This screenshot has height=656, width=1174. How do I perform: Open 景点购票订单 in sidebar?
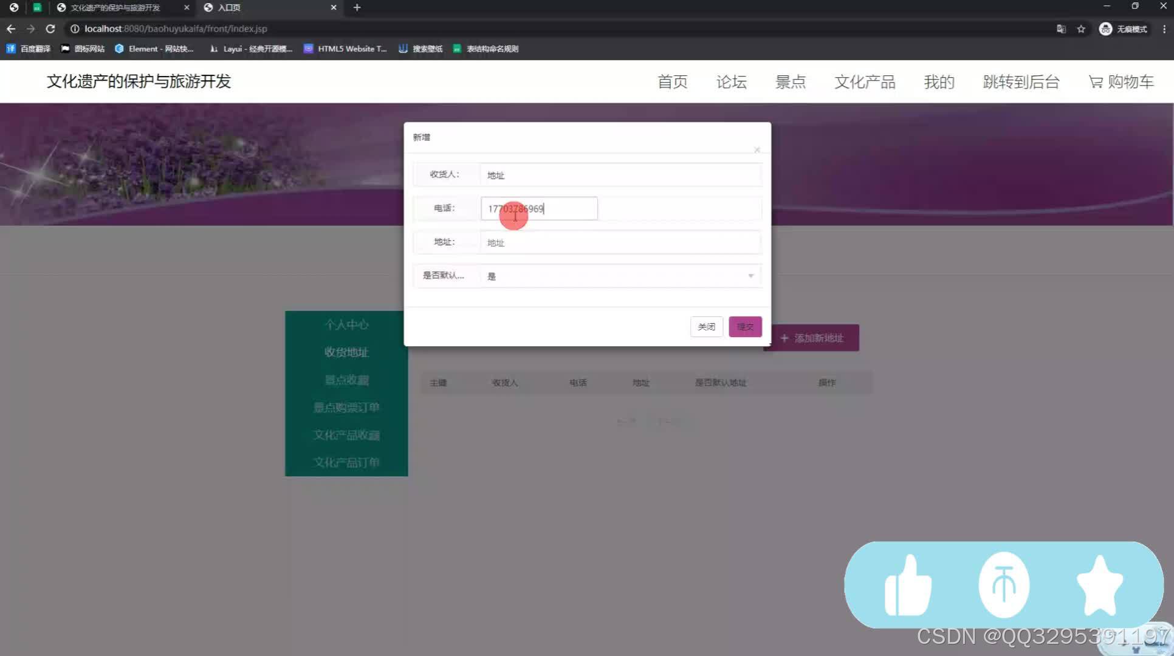click(346, 407)
